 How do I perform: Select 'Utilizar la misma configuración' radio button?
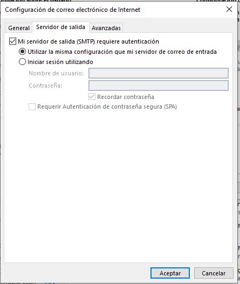click(x=22, y=52)
